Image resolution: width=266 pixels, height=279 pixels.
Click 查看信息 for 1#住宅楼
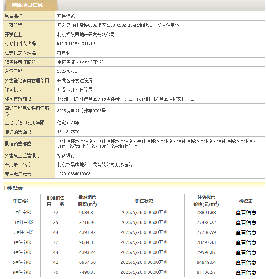[246, 213]
